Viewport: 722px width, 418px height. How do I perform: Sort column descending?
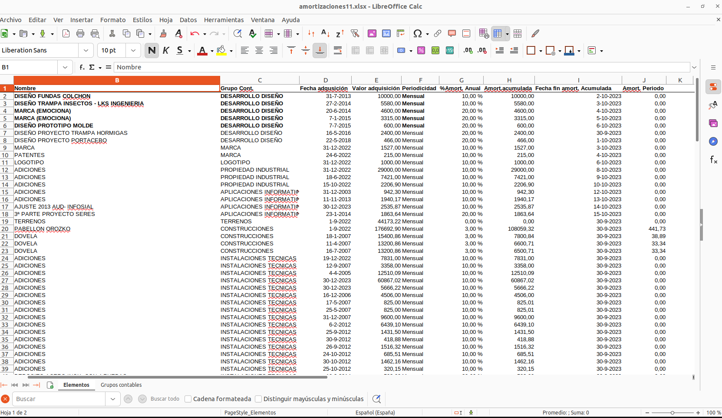point(340,33)
